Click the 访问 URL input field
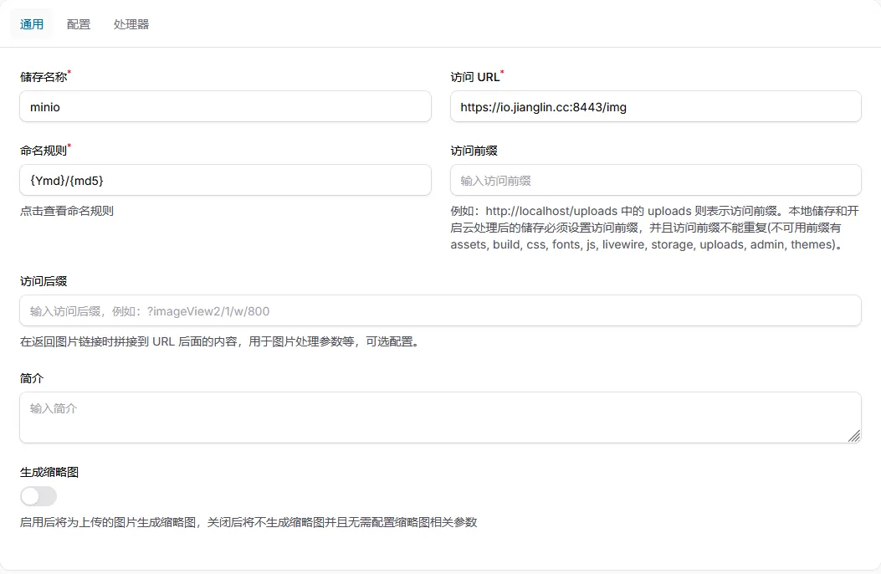Screen dimensions: 881x574 [x=655, y=107]
